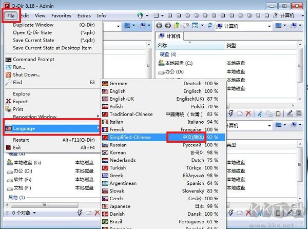This screenshot has width=308, height=229.
Task: Click the desktop icon in top-right pane toolbar
Action: pos(278,25)
